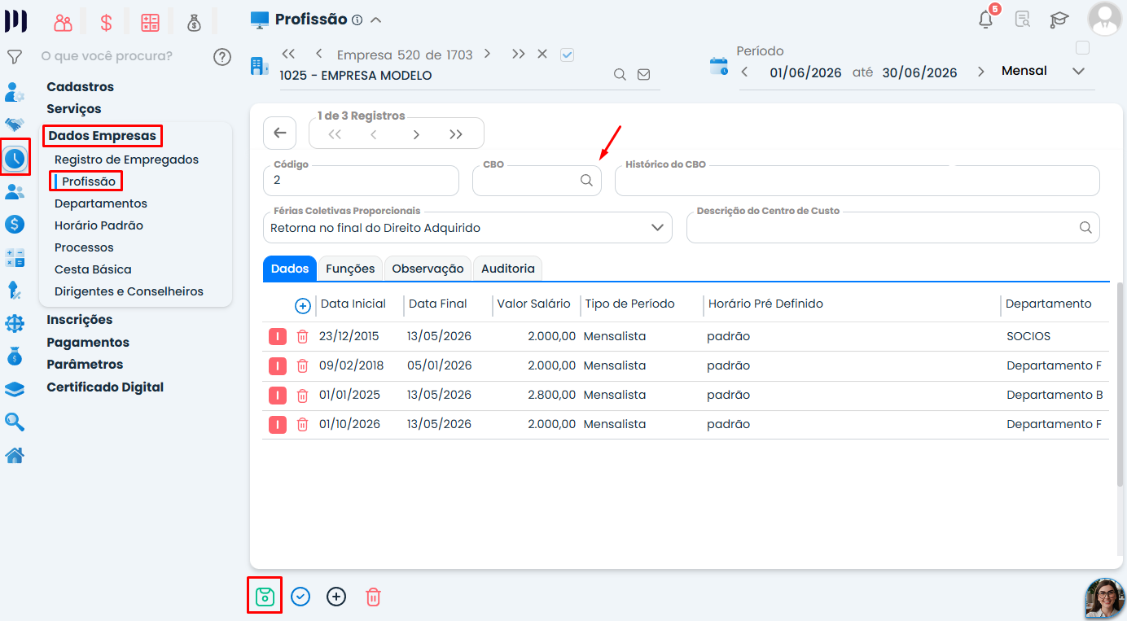Click the red trash icon in bottom toolbar

pyautogui.click(x=373, y=597)
